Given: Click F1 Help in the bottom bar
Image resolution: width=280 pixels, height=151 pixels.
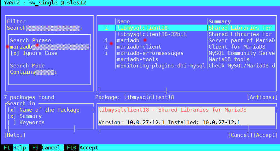Looking at the screenshot, I should pyautogui.click(x=15, y=148).
